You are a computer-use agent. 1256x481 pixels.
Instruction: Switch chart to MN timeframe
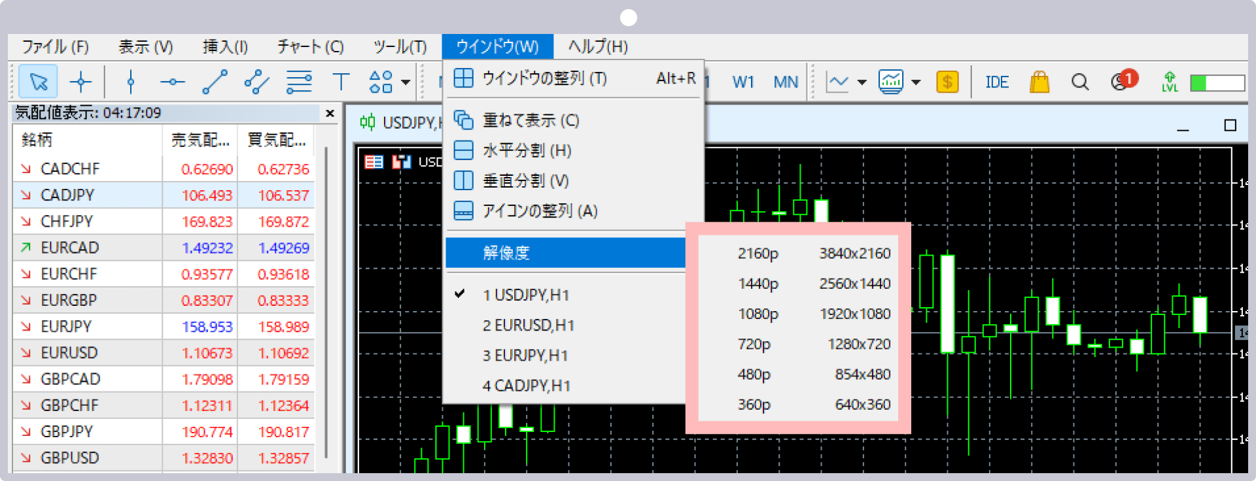click(786, 82)
